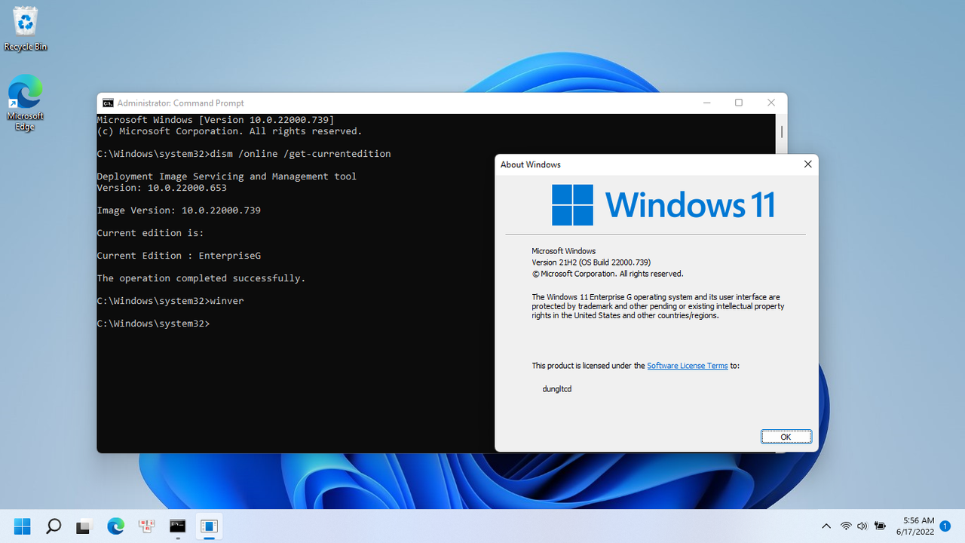This screenshot has width=965, height=543.
Task: Click the Command Prompt title bar icon
Action: click(108, 103)
